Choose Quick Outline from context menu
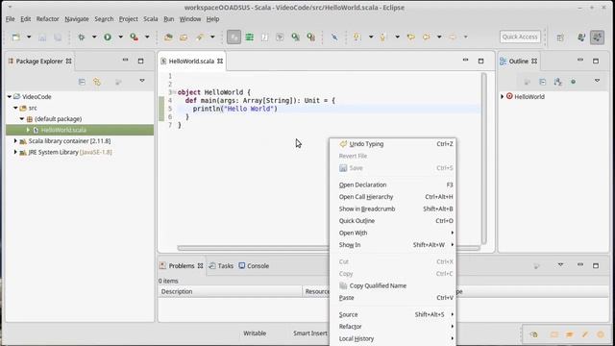Screen dimensions: 615x346 point(393,221)
